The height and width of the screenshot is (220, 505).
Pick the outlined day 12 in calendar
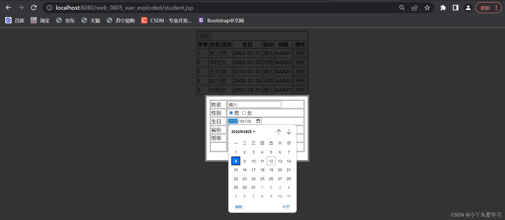pos(271,161)
